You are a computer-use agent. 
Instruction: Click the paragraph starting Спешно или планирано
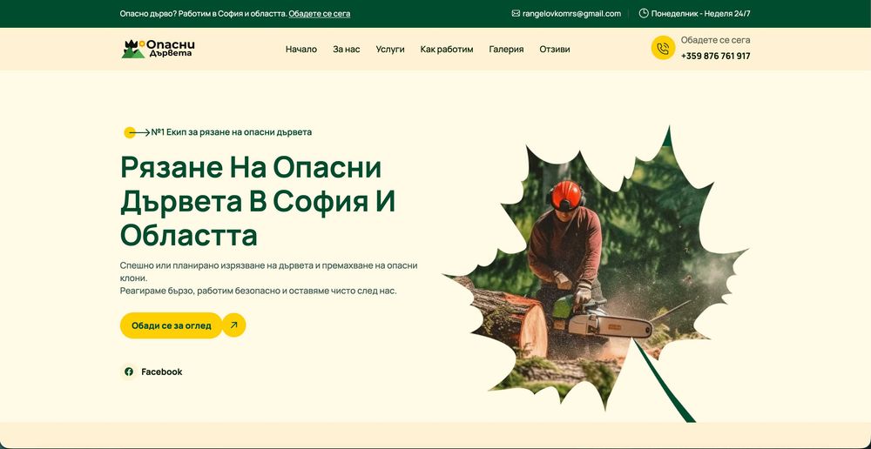point(269,278)
